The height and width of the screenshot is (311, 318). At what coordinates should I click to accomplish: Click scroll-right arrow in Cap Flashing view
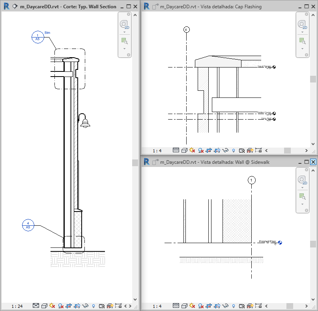(x=307, y=150)
